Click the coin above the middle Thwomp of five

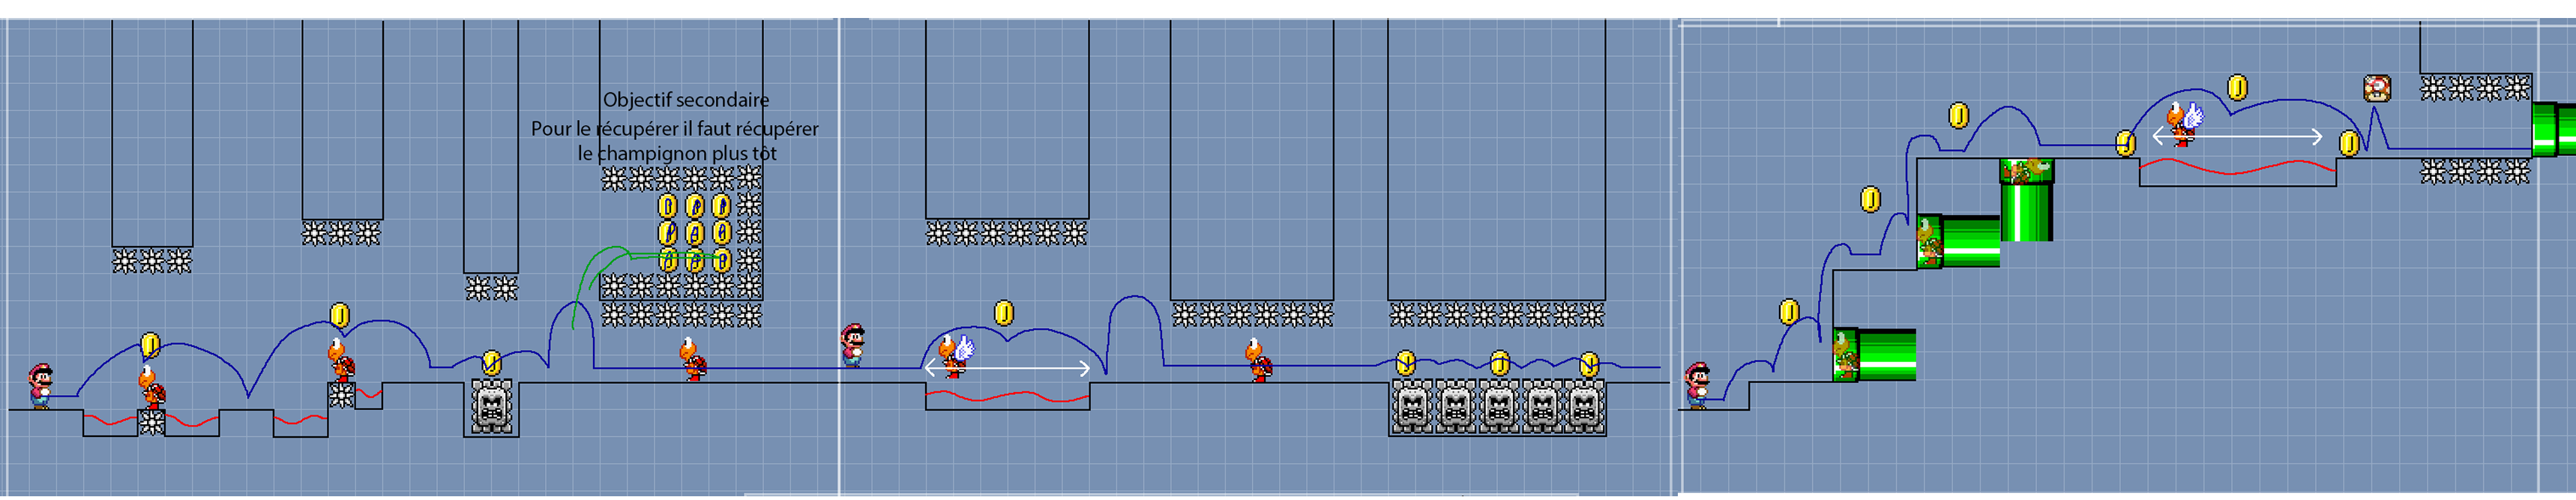click(x=1499, y=363)
